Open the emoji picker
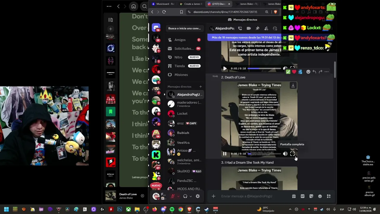 (320, 196)
